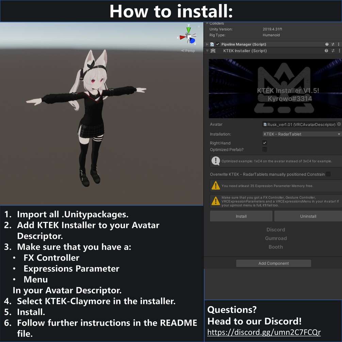
Task: Open KTEK Installer three-dot options menu
Action: tap(339, 51)
